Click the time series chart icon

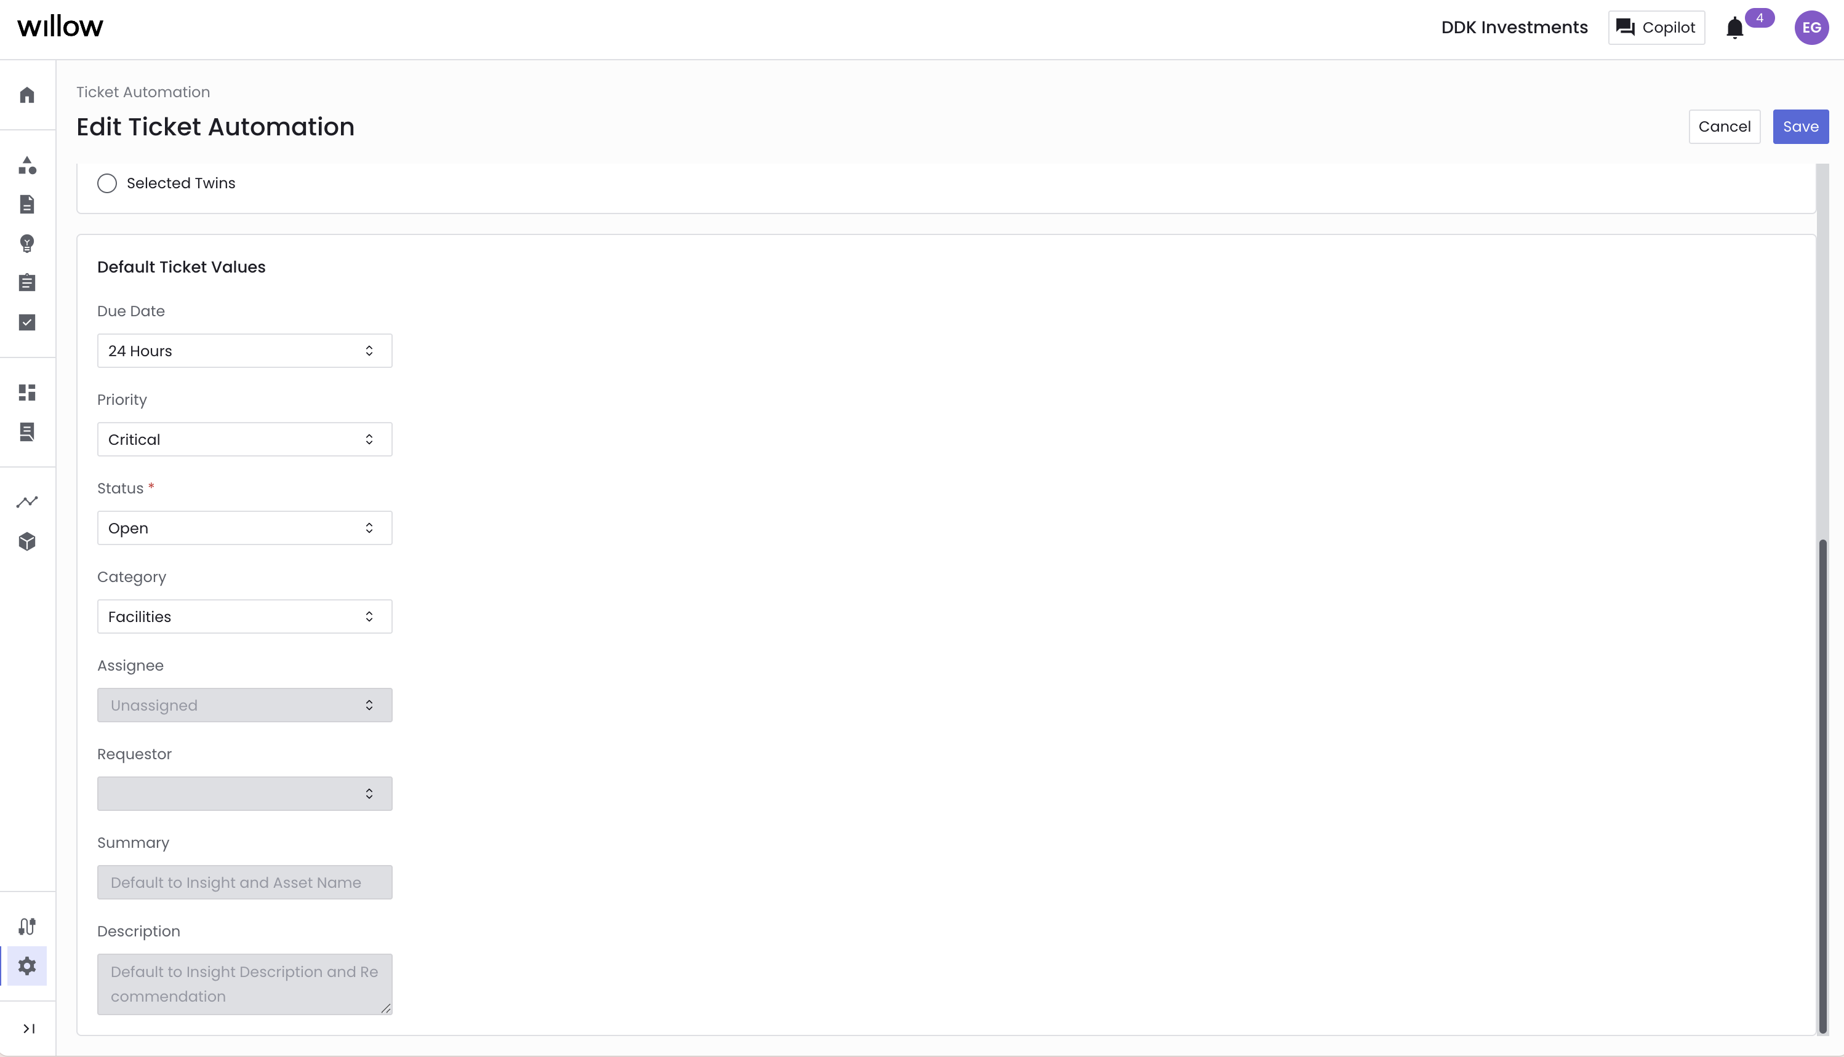tap(27, 503)
